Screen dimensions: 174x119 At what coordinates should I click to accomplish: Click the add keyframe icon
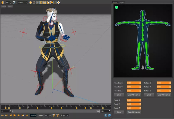pos(54,115)
